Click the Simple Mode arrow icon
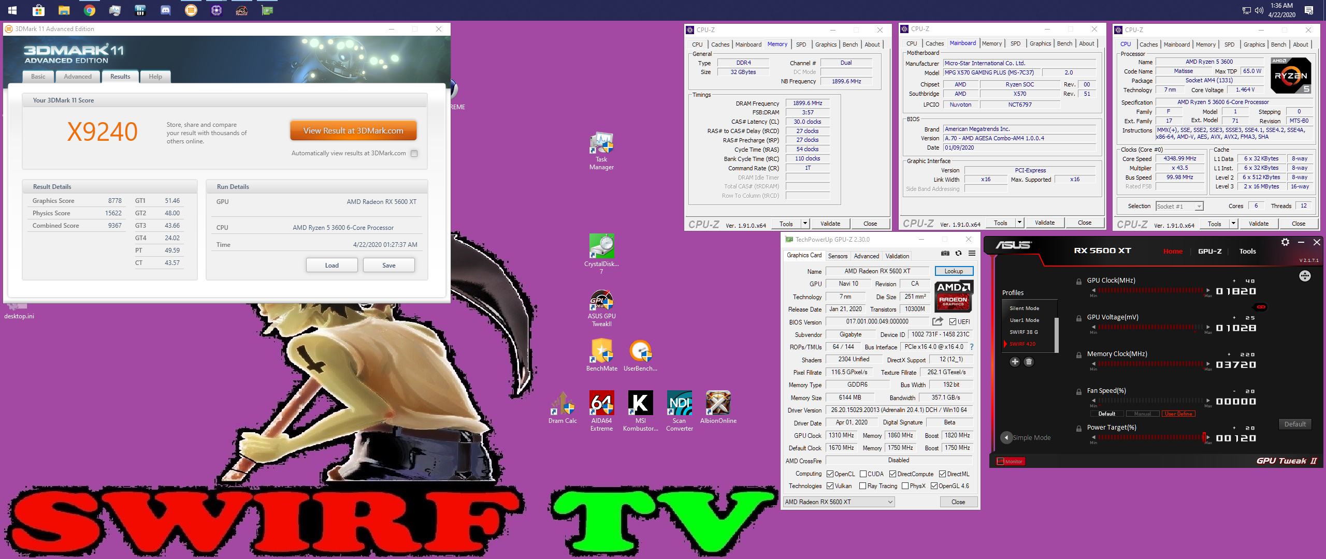 tap(1006, 437)
